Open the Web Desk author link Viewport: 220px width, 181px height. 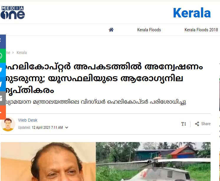pyautogui.click(x=28, y=120)
